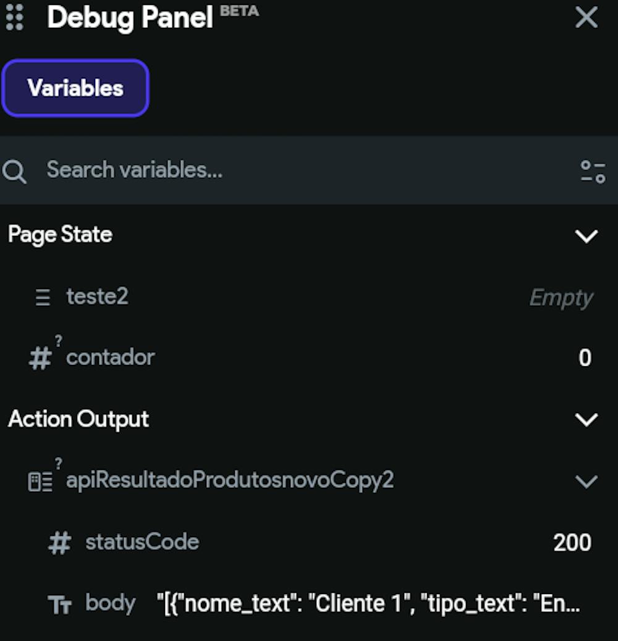Image resolution: width=618 pixels, height=641 pixels.
Task: Click the Empty value of teste2
Action: (x=561, y=298)
